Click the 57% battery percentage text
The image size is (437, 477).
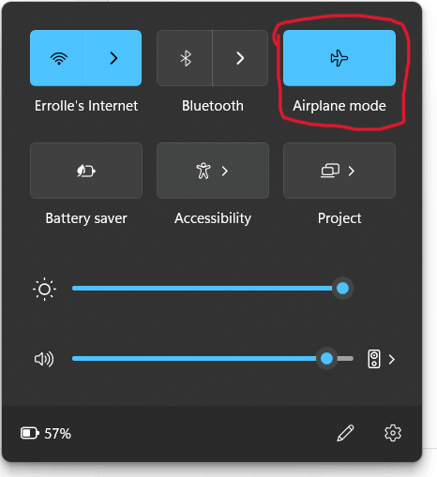pyautogui.click(x=58, y=434)
